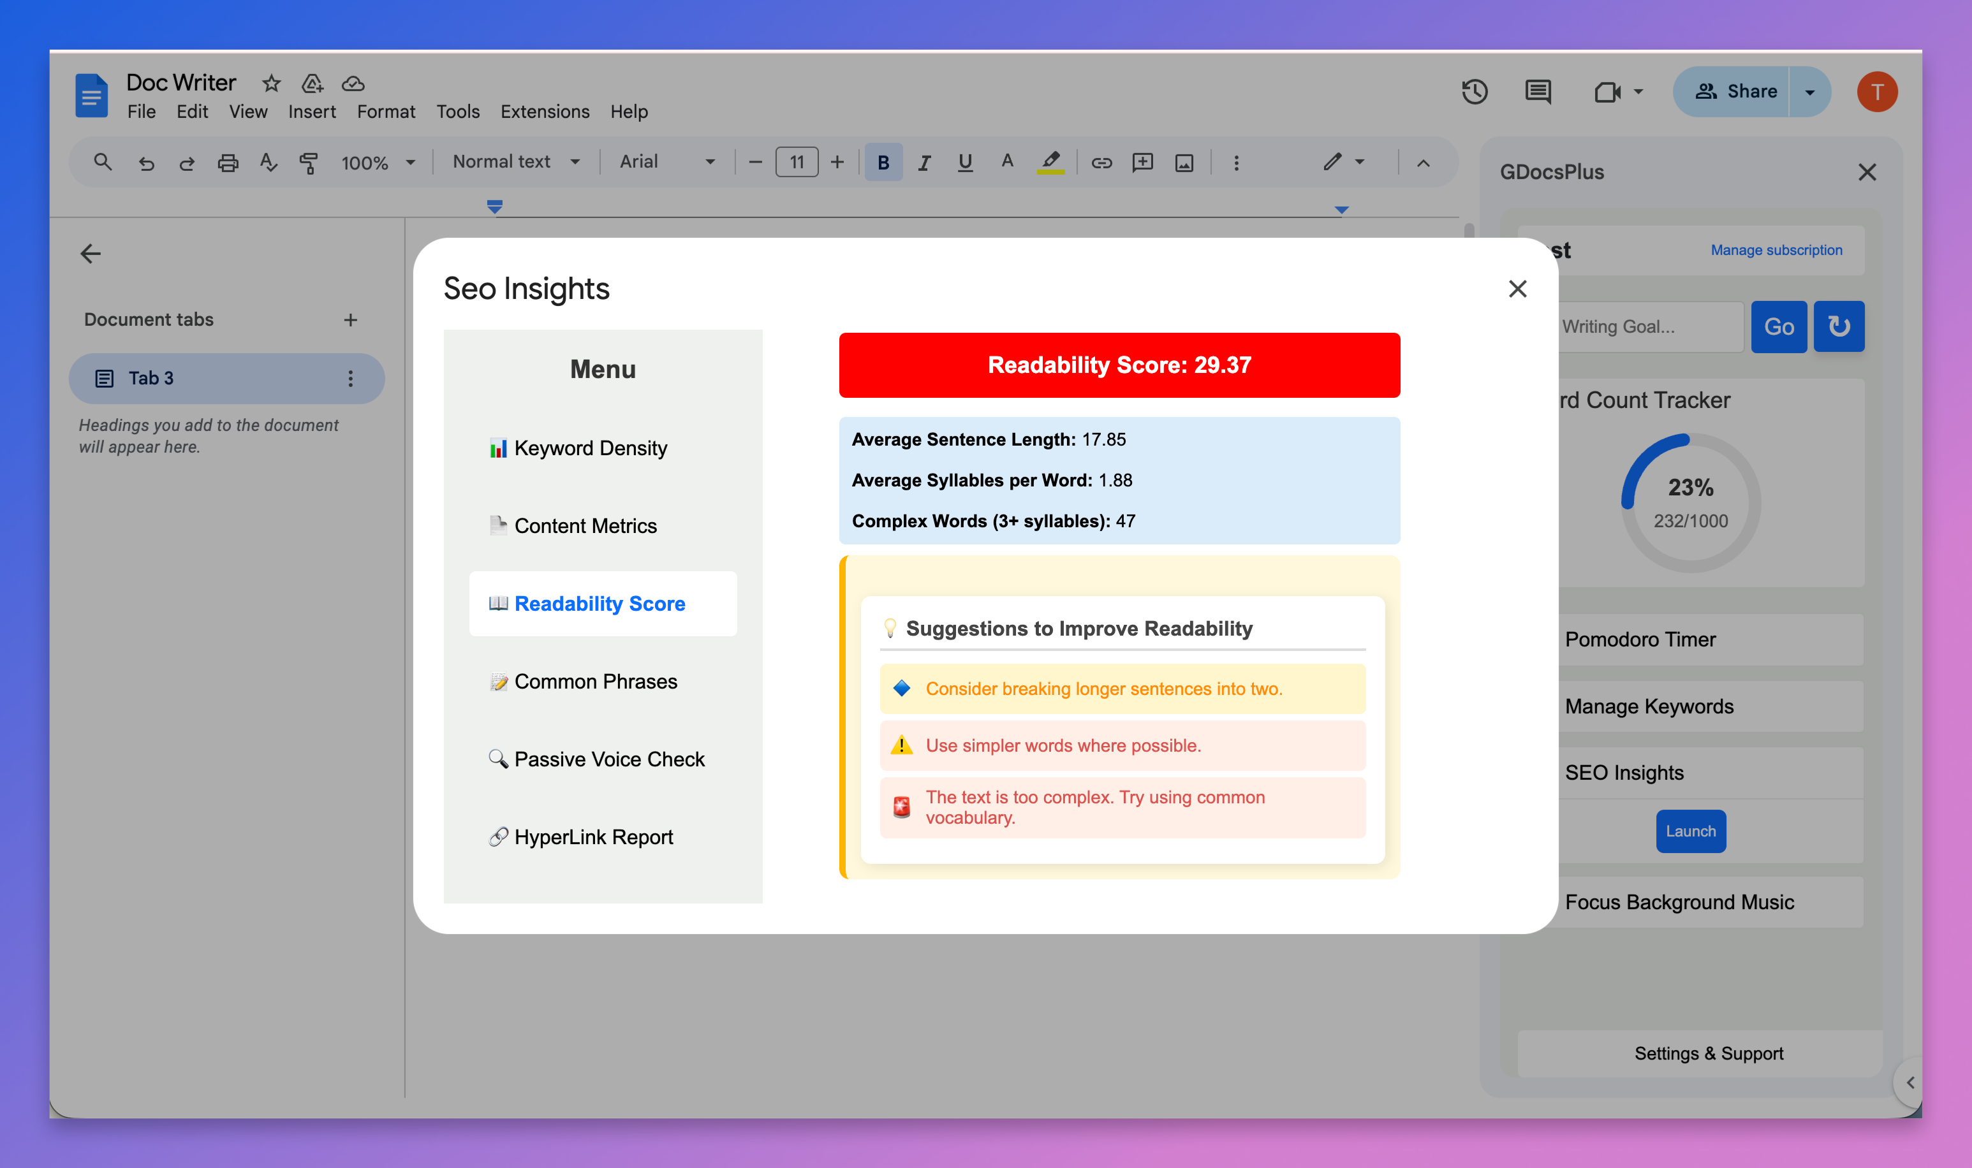Star the Doc Writer document
The image size is (1972, 1168).
pyautogui.click(x=272, y=84)
